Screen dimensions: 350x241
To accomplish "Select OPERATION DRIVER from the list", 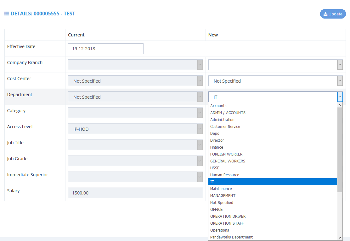I will (x=228, y=216).
